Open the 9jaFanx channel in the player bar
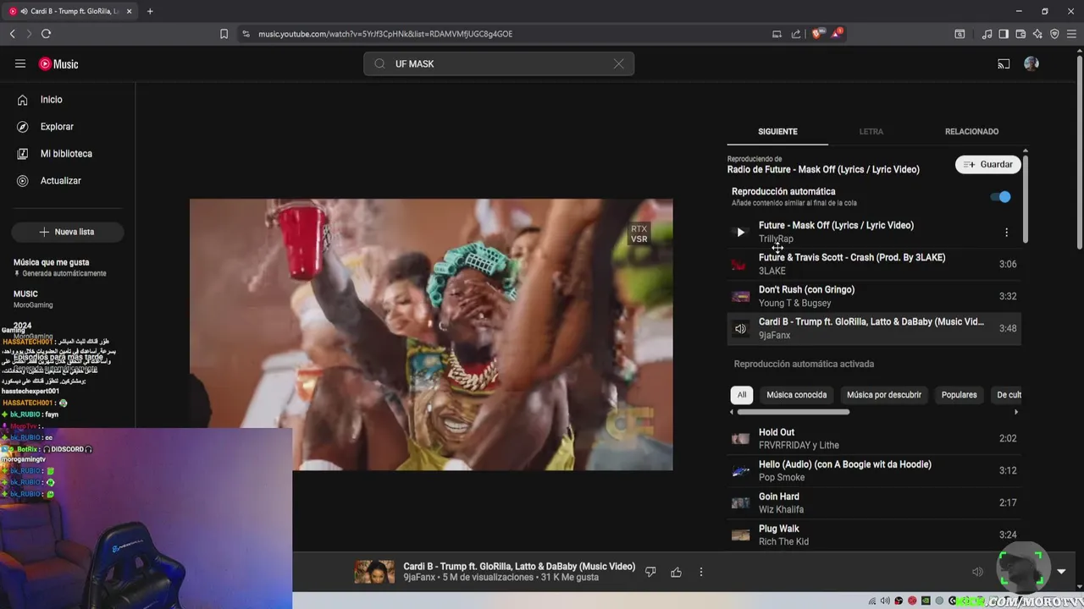 click(x=420, y=578)
